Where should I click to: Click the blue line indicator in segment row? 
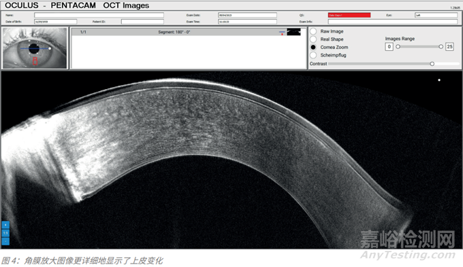(282, 31)
